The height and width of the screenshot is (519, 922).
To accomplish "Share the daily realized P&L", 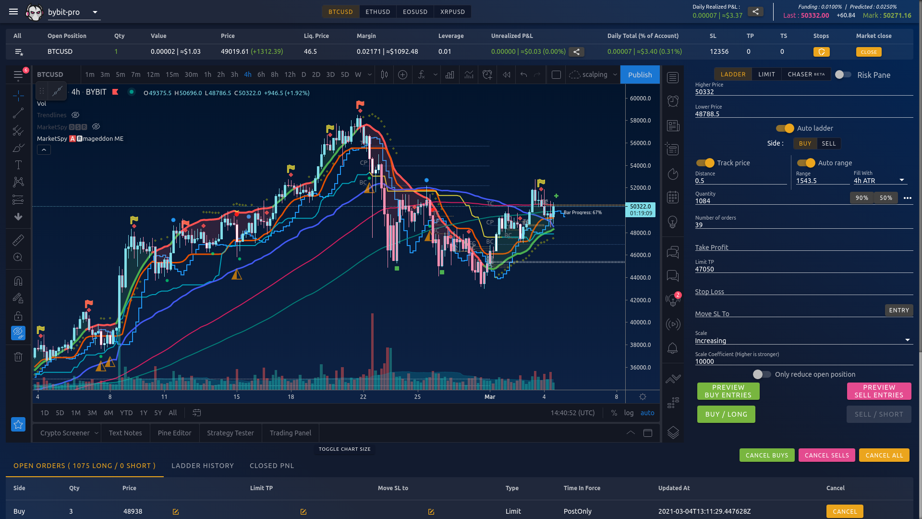I will [x=755, y=12].
